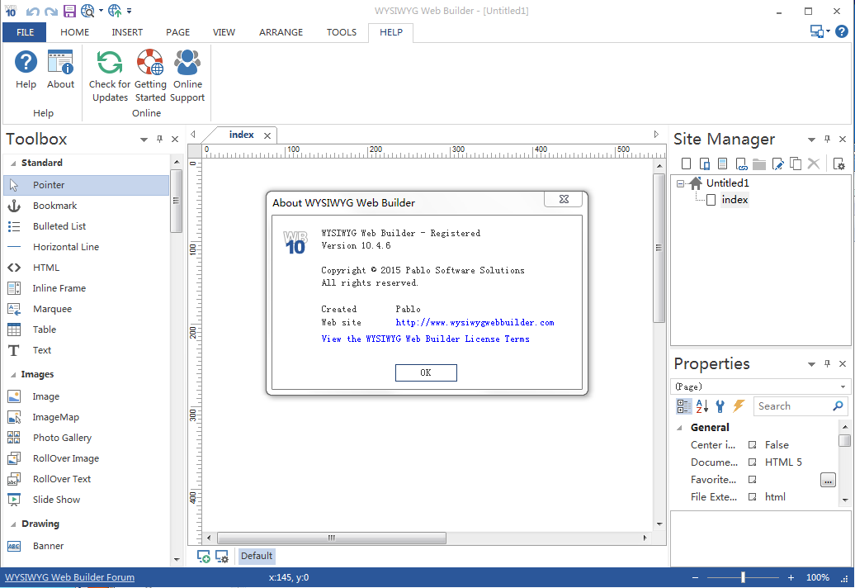
Task: Sort properties alphabetically with A-Z icon
Action: pyautogui.click(x=702, y=406)
